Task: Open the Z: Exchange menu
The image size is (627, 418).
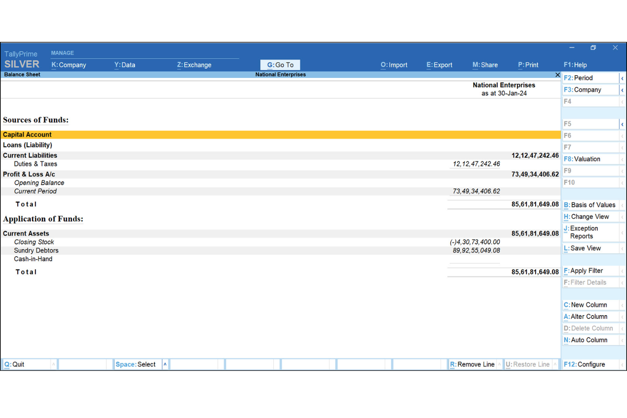Action: 194,65
